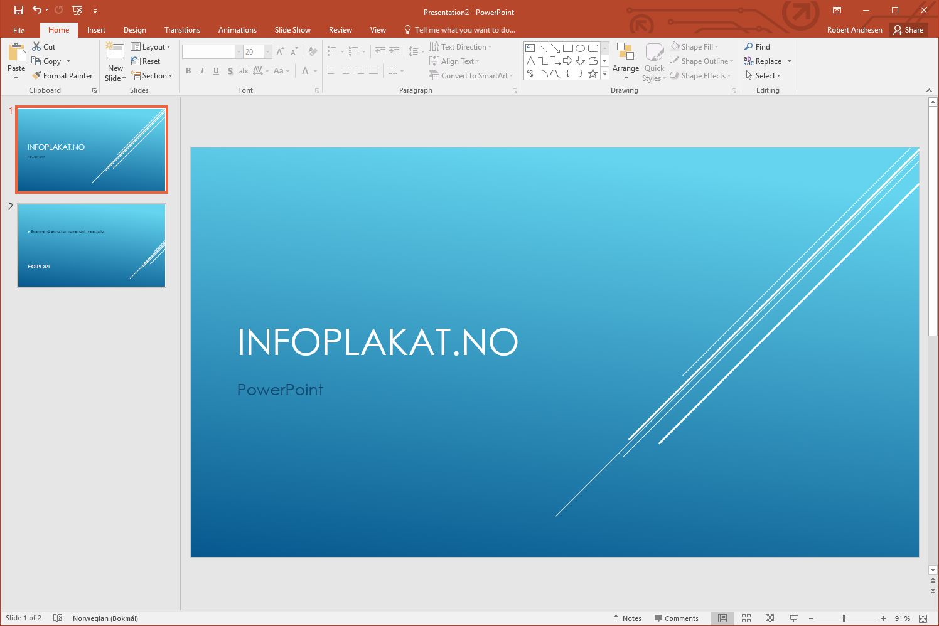Viewport: 939px width, 626px height.
Task: Open the font size dropdown
Action: (268, 52)
